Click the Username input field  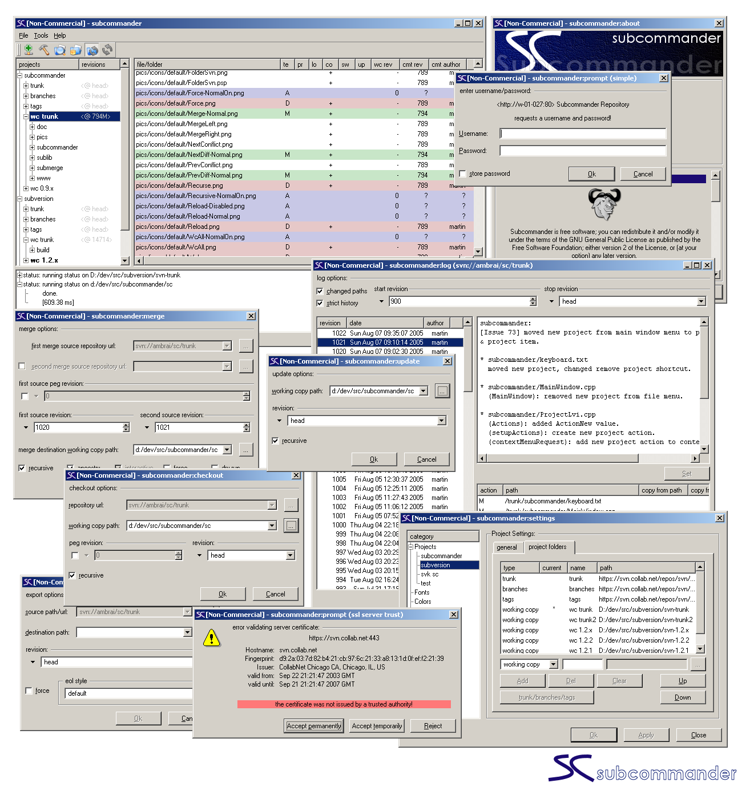583,134
